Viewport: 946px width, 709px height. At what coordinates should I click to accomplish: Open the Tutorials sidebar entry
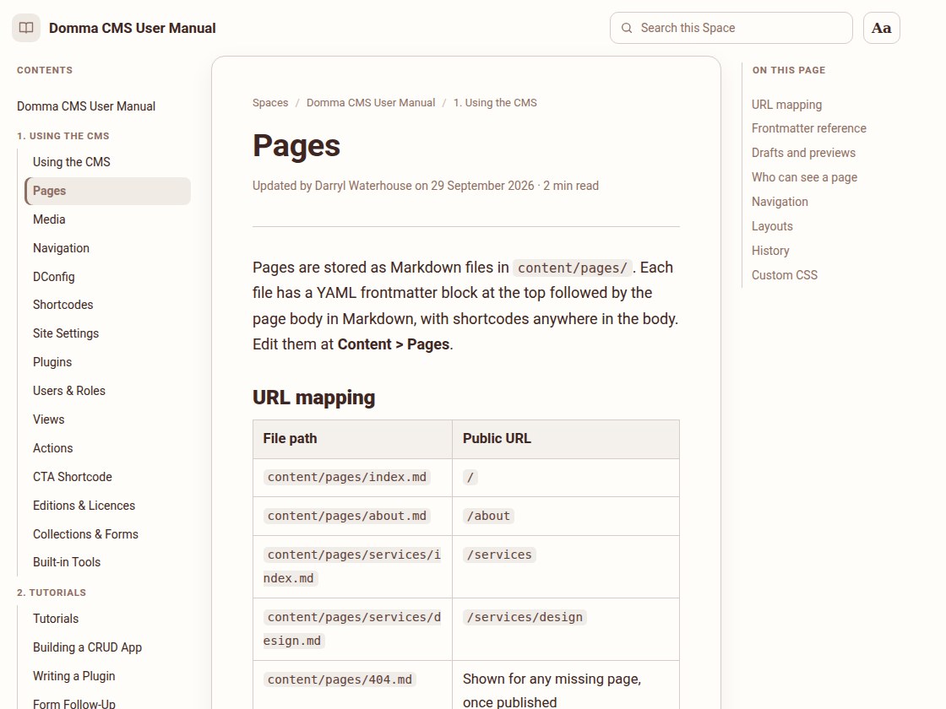(56, 619)
